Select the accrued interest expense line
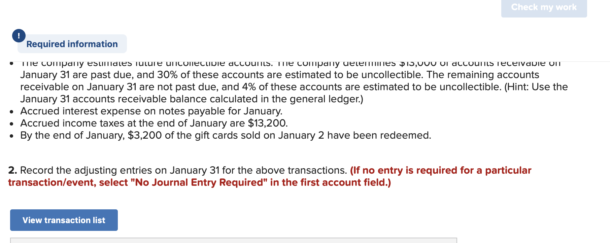Screen dimensions: 610x243 click(x=151, y=111)
